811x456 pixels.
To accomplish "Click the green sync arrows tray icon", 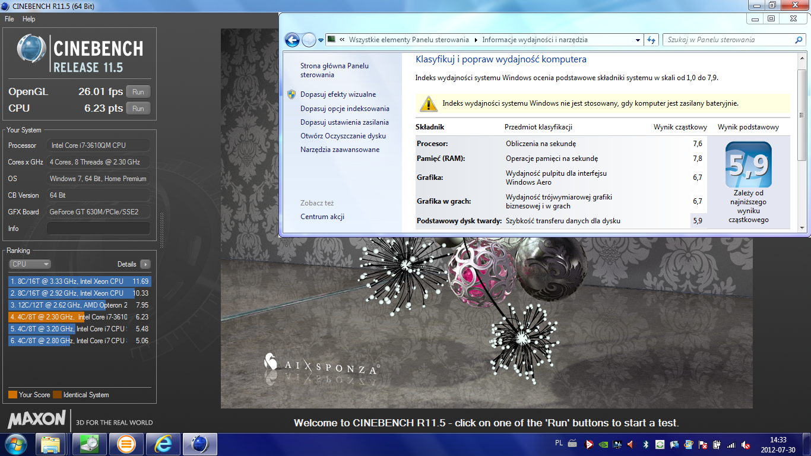I will 660,444.
